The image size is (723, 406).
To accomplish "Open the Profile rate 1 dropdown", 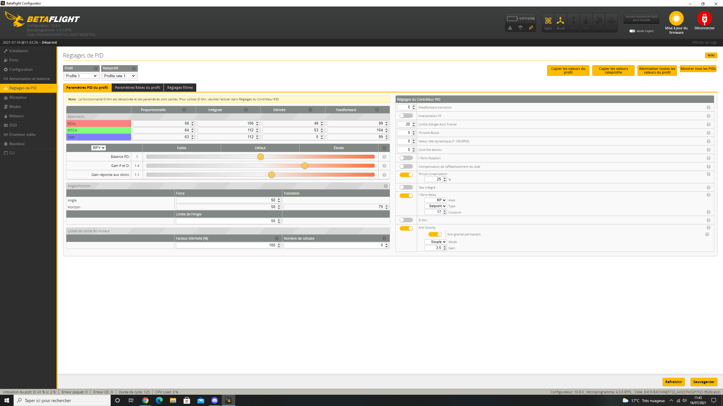I will click(119, 76).
